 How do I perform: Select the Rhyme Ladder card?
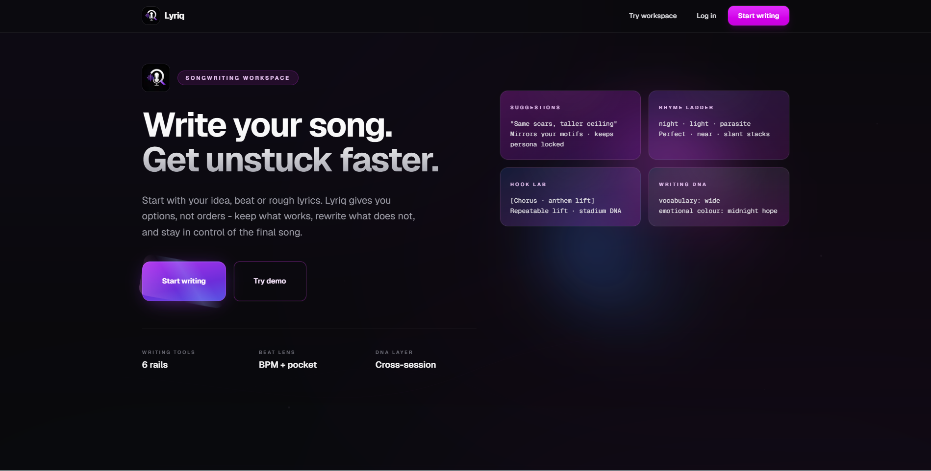point(719,125)
